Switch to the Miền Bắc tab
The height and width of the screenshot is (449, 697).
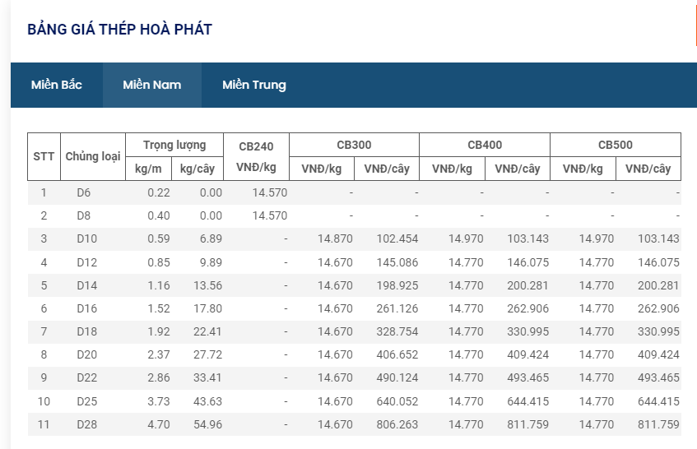point(57,85)
